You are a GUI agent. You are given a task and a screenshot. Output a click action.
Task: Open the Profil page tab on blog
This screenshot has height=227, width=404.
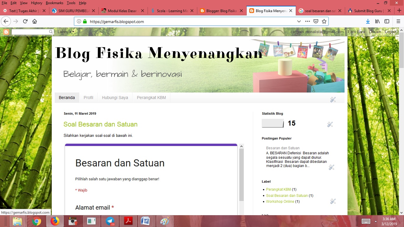click(x=88, y=98)
